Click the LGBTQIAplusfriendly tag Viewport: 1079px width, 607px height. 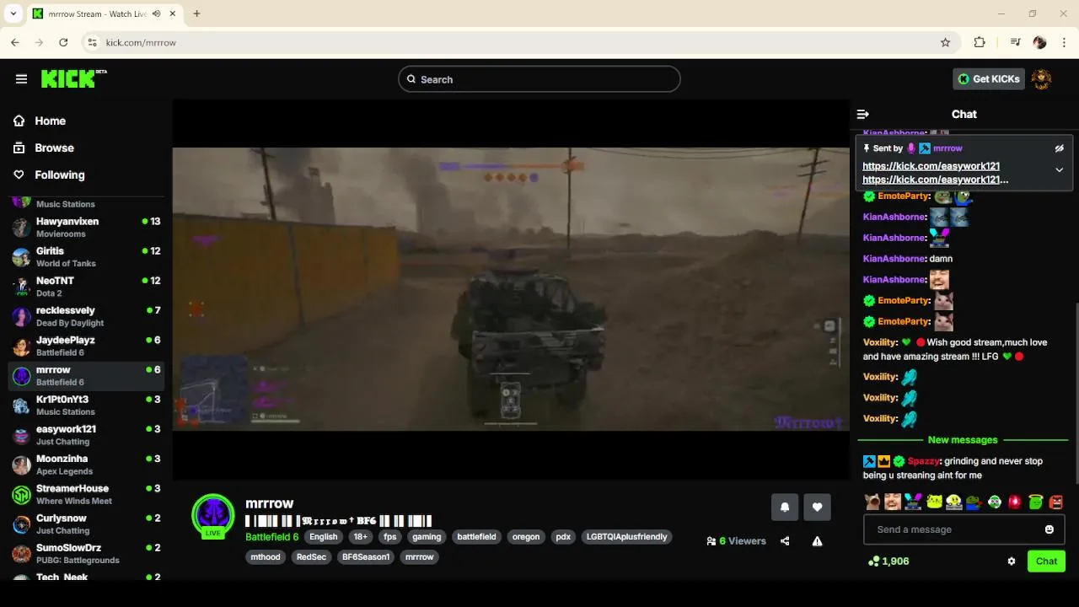(626, 537)
